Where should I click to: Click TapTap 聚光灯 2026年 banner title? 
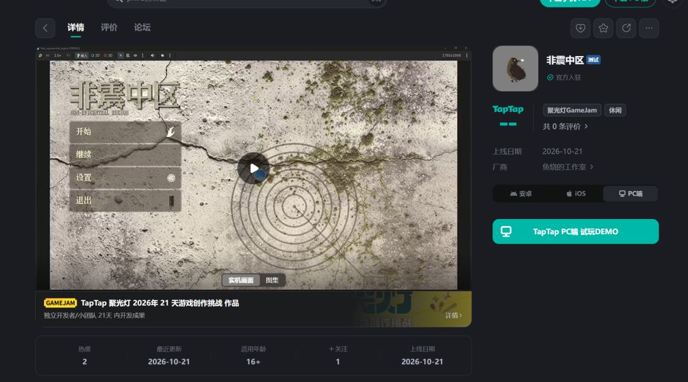tap(160, 303)
